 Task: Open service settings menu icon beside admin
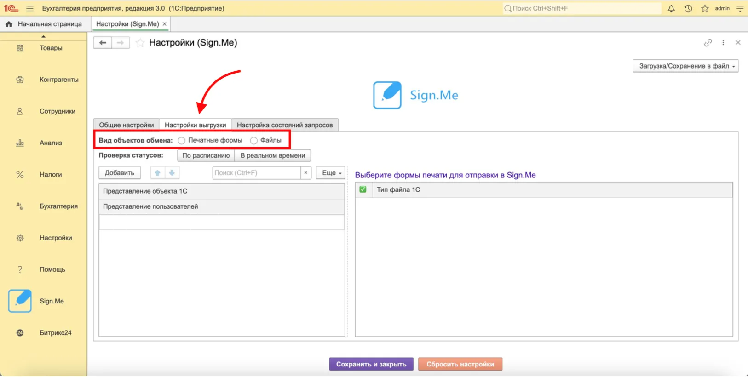[x=740, y=8]
